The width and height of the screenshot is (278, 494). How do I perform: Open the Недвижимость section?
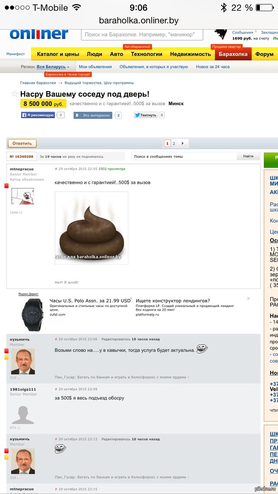pos(190,54)
